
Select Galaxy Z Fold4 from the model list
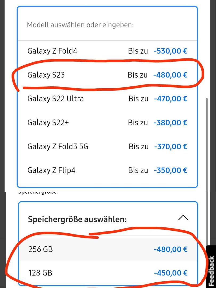52,51
